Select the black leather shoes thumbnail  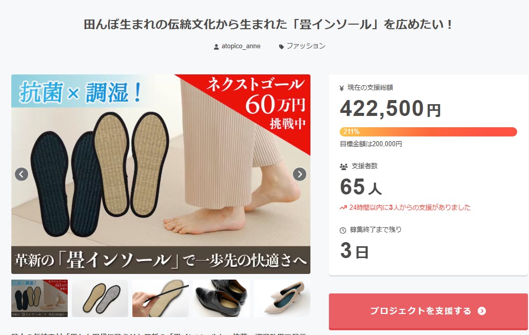tap(221, 298)
